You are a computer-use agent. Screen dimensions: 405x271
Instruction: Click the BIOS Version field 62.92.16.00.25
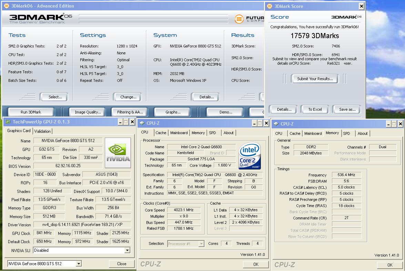coord(68,166)
